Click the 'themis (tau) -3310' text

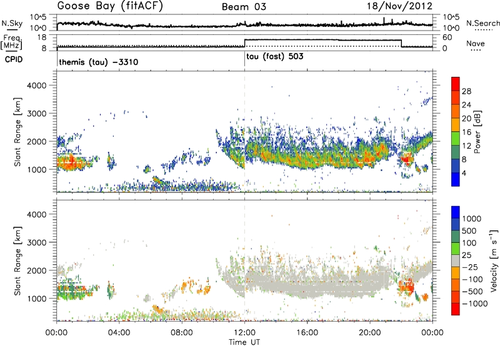click(99, 62)
